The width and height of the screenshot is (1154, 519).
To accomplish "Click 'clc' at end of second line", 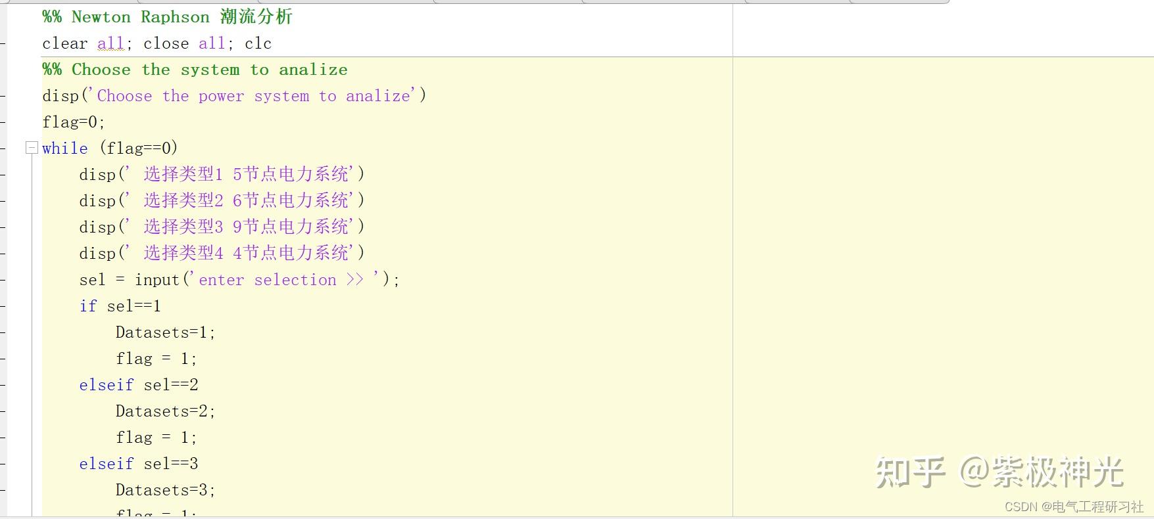I will [258, 43].
